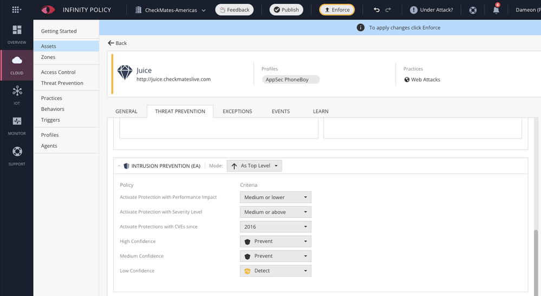Screen dimensions: 541x296
Task: Click the Under Attack exclamation icon
Action: click(413, 10)
